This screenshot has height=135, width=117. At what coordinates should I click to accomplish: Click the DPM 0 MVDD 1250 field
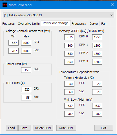click(97, 37)
